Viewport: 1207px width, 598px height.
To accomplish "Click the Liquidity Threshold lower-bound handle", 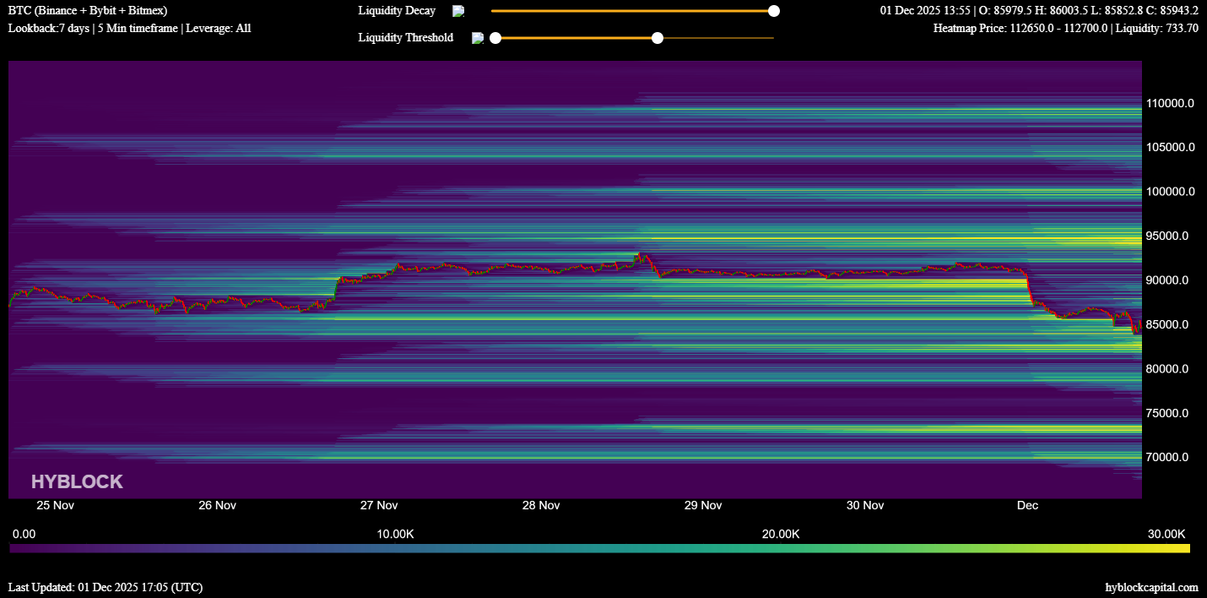I will 495,38.
